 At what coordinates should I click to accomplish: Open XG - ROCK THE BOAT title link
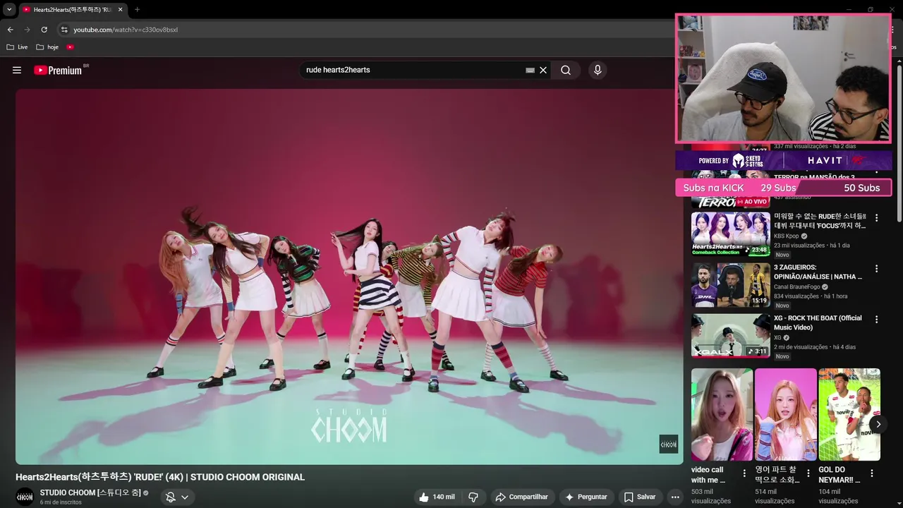tap(818, 322)
